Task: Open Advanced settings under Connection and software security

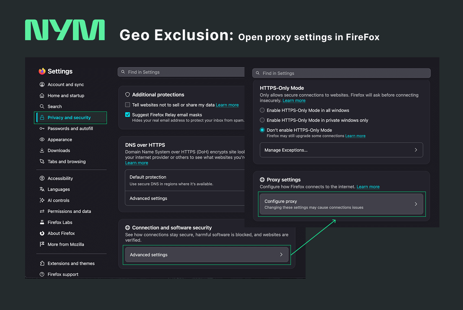Action: (207, 255)
